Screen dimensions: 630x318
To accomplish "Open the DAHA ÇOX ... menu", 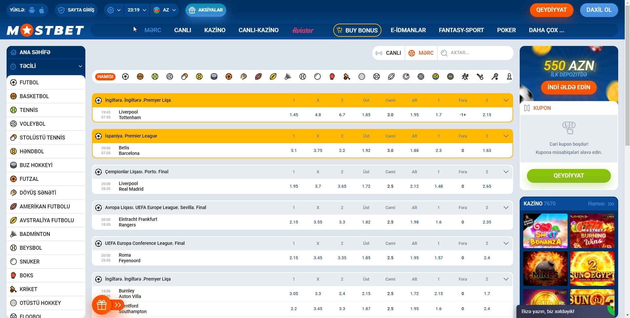I will [546, 30].
